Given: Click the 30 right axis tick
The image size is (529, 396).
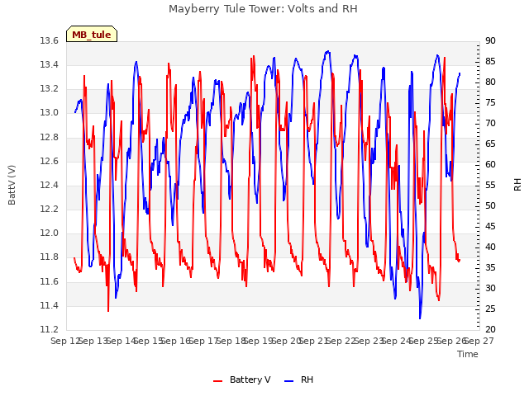Looking at the screenshot, I should tap(490, 288).
